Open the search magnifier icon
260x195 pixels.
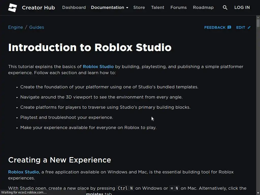(225, 7)
